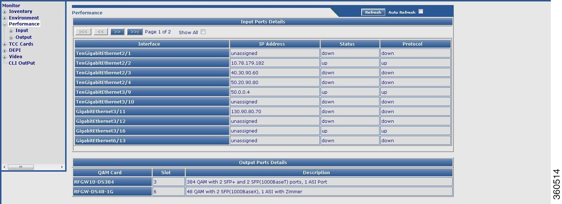
Task: Click the IP Address column header
Action: (x=275, y=44)
